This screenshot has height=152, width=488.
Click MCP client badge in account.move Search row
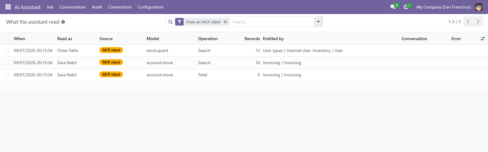pos(111,62)
